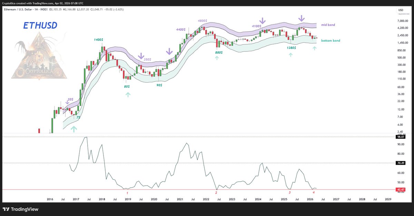Click the 2027 label on the time axis
Screen dimensions: 414x216
tap(336, 199)
